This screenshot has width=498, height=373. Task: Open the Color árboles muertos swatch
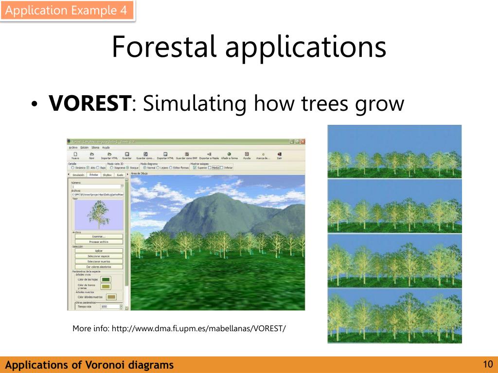(111, 297)
